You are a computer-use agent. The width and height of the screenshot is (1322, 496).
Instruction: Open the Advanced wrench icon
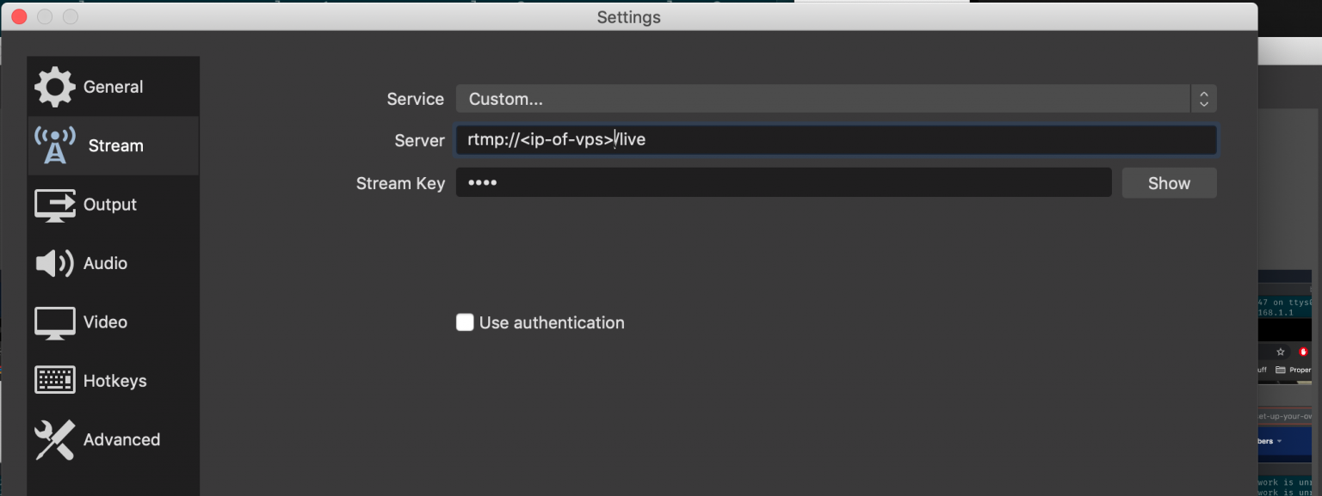[54, 439]
